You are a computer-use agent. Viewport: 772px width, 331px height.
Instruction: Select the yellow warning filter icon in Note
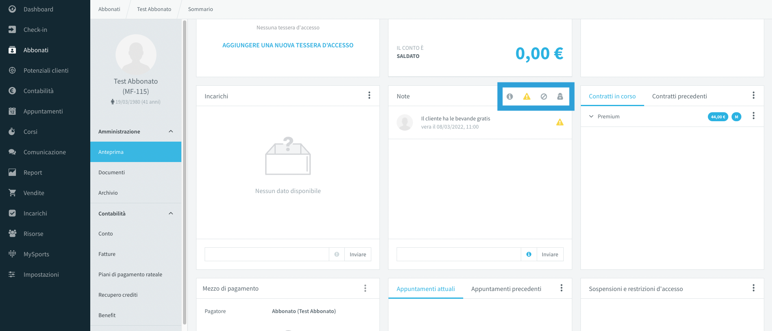pos(527,96)
